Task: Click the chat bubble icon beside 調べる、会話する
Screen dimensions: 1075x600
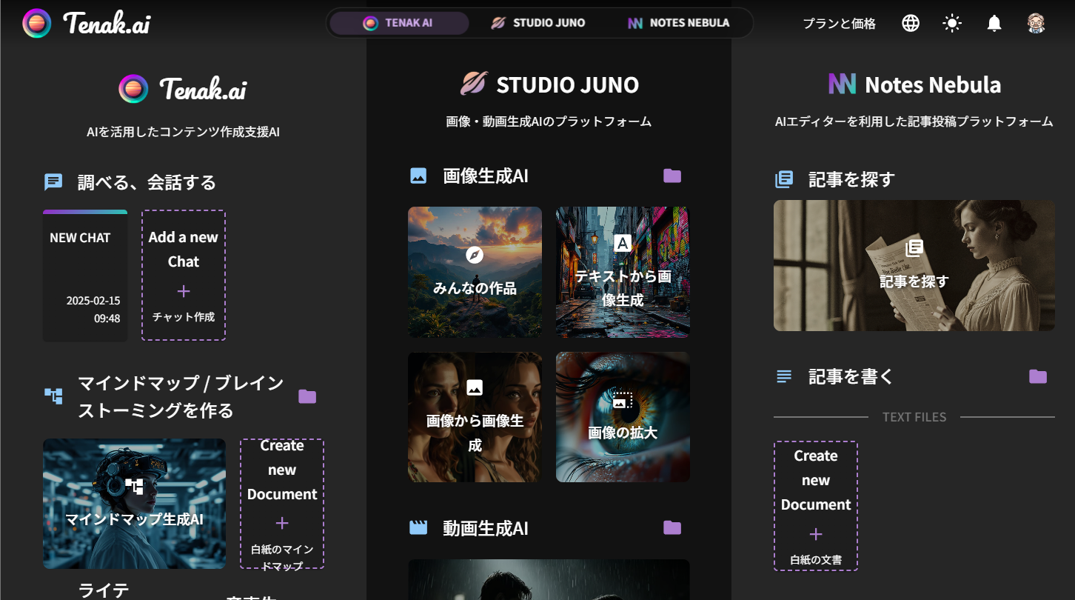Action: tap(53, 181)
